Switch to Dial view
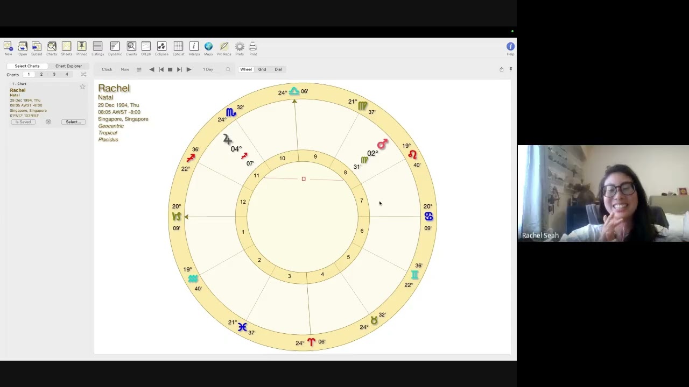Viewport: 689px width, 387px height. [x=278, y=69]
